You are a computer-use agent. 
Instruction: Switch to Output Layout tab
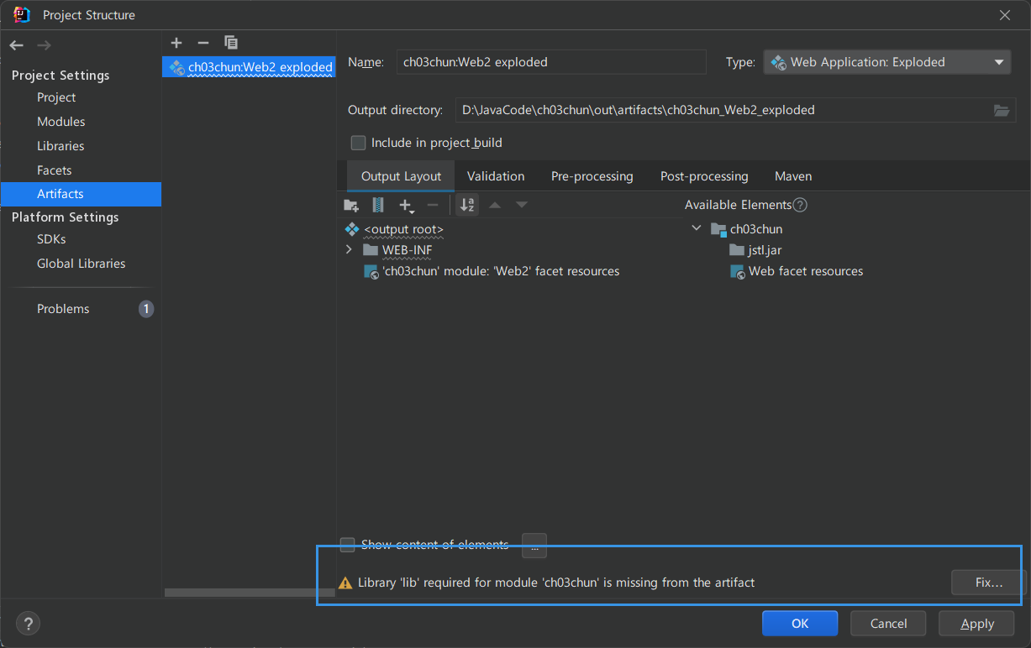pyautogui.click(x=401, y=176)
